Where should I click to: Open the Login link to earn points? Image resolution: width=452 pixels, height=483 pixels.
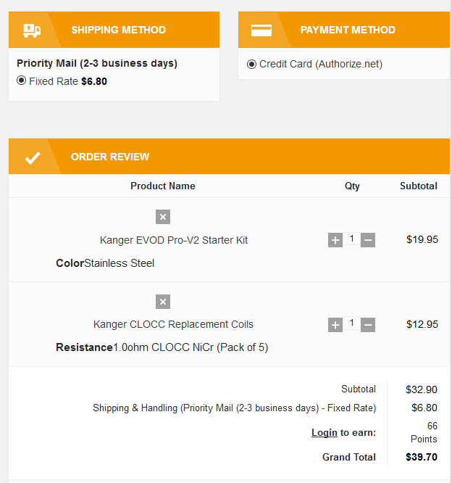click(325, 432)
